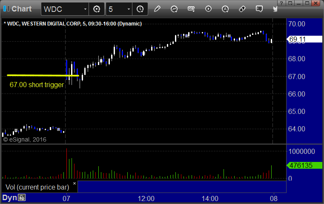
Task: Click the Dyn label in bottom corner
Action: point(9,198)
